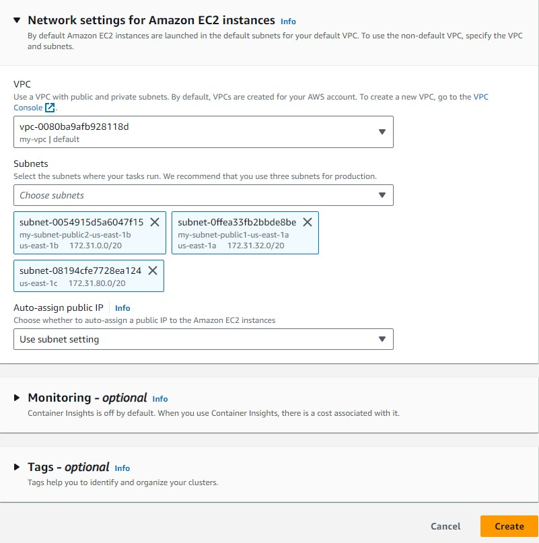
Task: Expand the Tags optional section
Action: (x=18, y=466)
